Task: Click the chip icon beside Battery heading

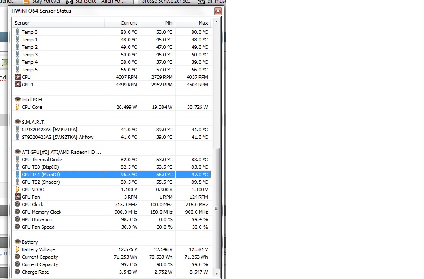Action: (18, 242)
